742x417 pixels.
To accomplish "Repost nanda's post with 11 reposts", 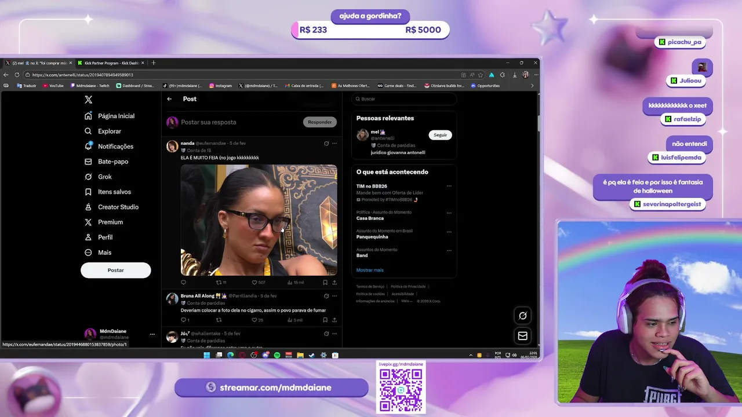I will point(221,283).
